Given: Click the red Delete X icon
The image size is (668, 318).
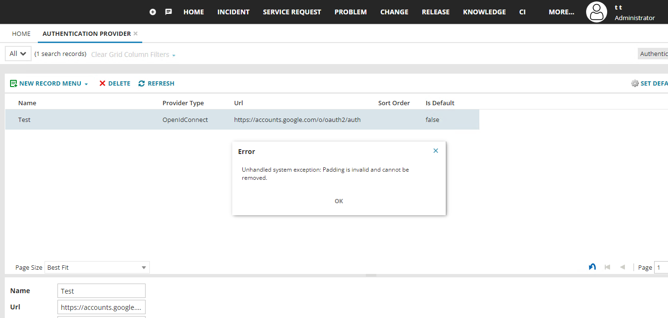Looking at the screenshot, I should coord(102,84).
